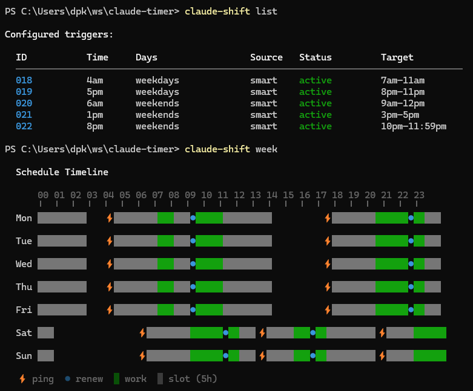The height and width of the screenshot is (391, 473).
Task: Click the Sun row renew dot near hour 16
Action: coord(313,356)
